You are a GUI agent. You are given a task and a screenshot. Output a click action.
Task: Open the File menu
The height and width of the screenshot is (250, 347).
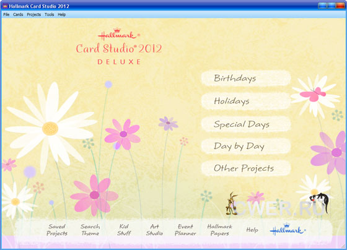click(6, 15)
